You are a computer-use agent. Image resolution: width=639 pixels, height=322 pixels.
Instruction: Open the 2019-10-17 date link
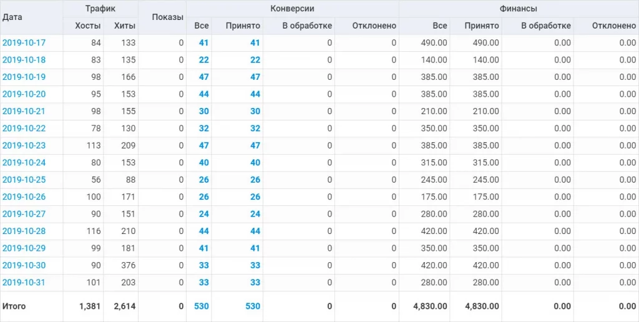pyautogui.click(x=24, y=43)
